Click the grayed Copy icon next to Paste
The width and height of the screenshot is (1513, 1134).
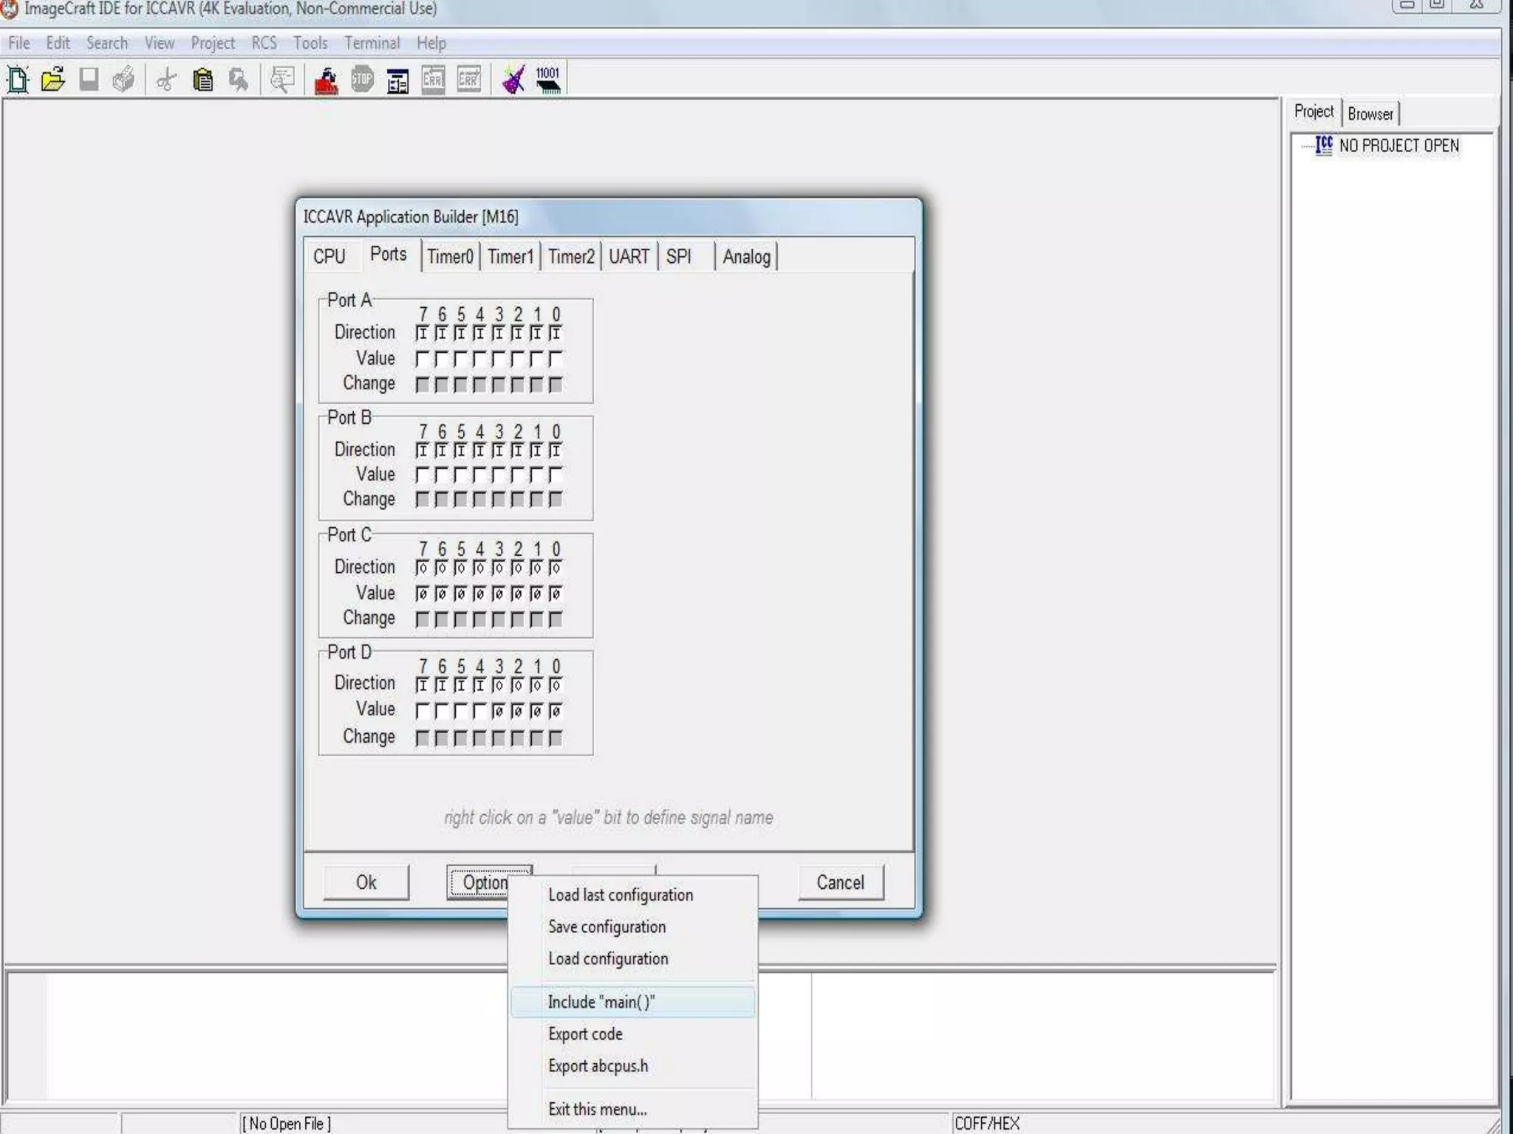click(x=239, y=80)
